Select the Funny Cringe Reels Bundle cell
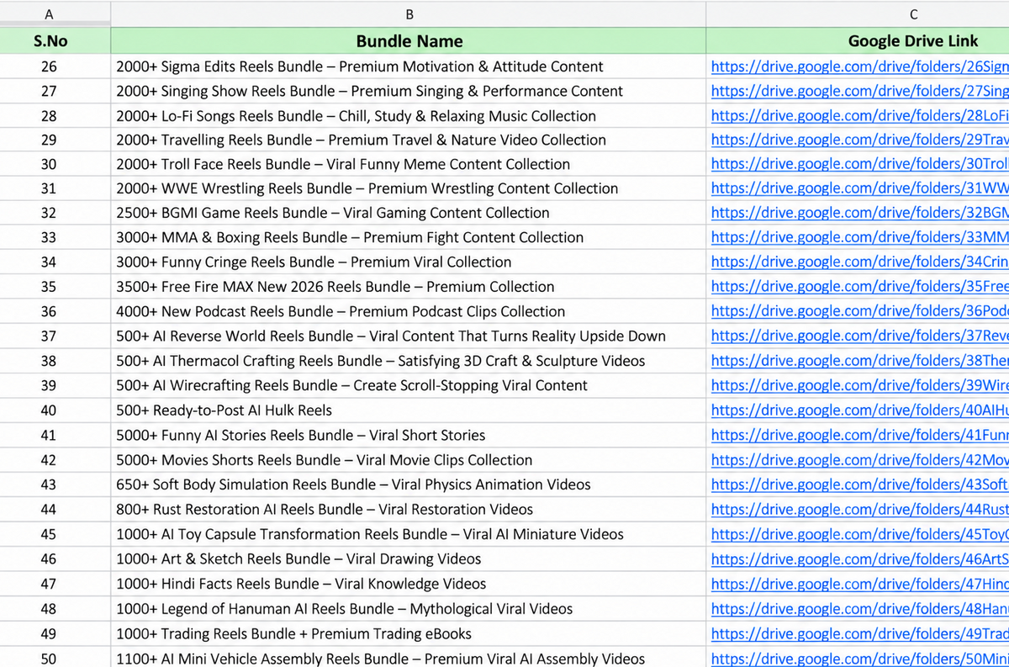 click(x=409, y=262)
